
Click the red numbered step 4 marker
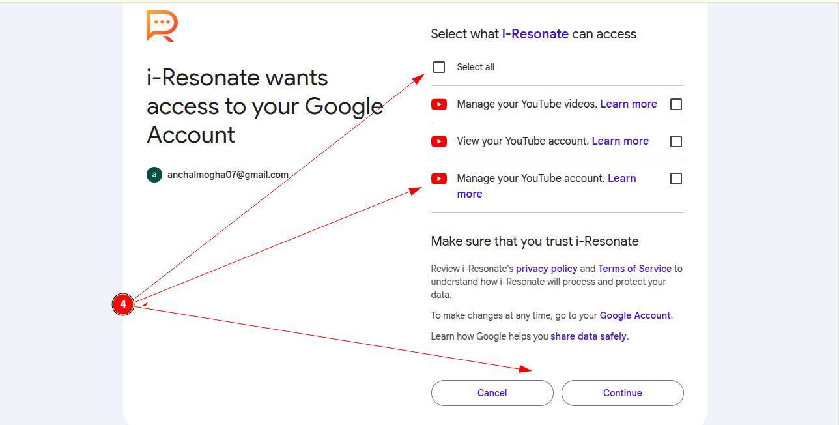pos(123,304)
